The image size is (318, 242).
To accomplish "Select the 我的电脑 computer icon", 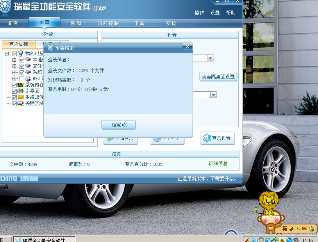I will (20, 53).
